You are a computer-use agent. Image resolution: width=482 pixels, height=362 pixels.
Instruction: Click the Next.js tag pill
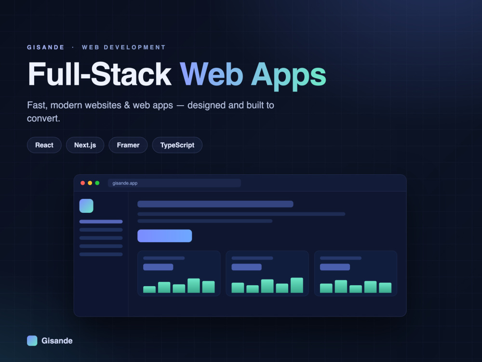pyautogui.click(x=85, y=145)
